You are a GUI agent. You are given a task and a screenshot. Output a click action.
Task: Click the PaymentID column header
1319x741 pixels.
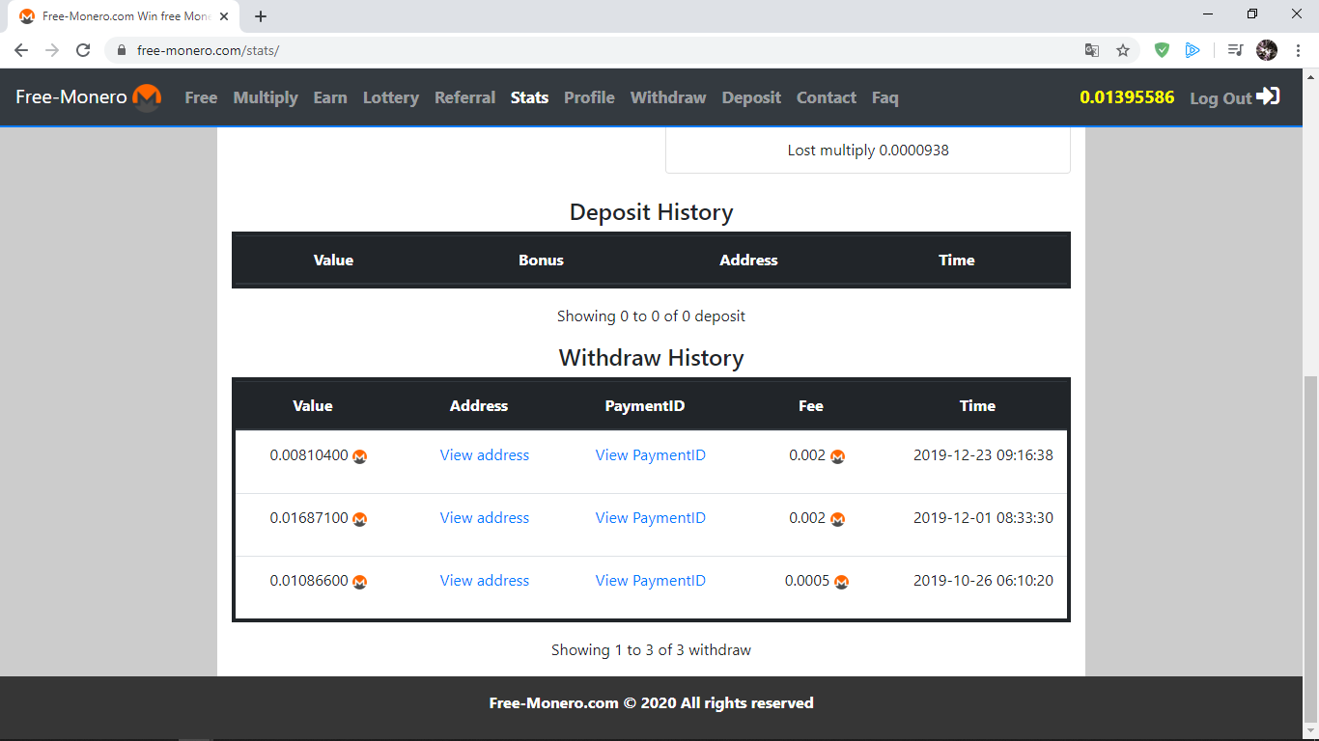pyautogui.click(x=645, y=406)
